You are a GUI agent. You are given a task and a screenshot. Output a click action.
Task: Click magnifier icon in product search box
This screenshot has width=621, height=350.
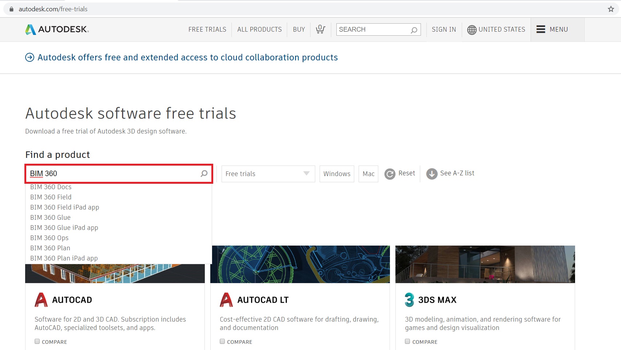point(204,174)
